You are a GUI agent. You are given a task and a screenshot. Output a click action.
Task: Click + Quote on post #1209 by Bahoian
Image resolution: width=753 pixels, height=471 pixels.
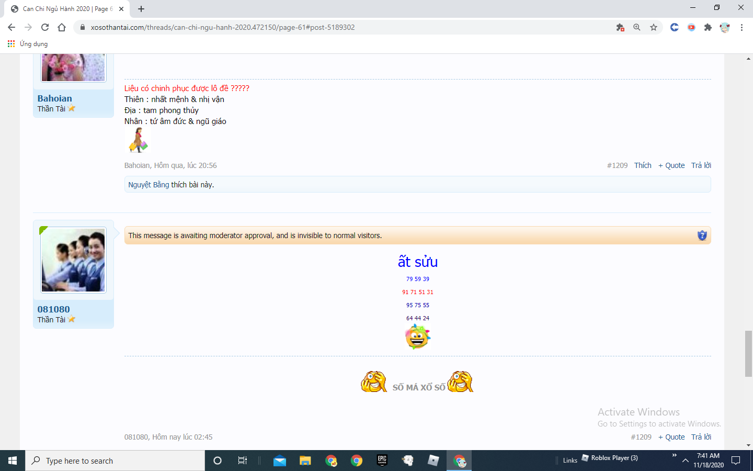(x=671, y=165)
